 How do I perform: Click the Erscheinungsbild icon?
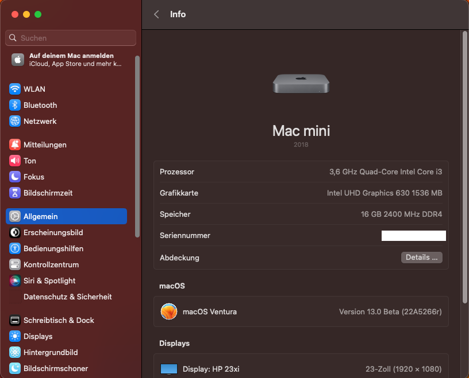click(15, 232)
